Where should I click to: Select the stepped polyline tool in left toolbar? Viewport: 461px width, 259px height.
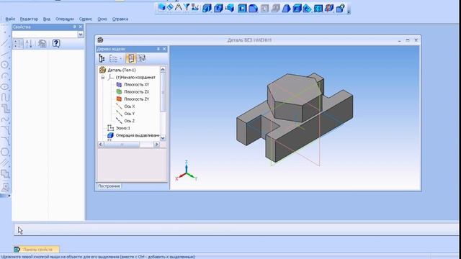(5, 109)
